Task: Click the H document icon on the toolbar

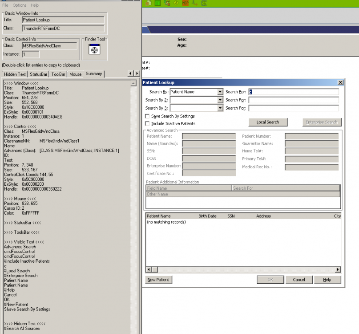Action: (x=149, y=4)
